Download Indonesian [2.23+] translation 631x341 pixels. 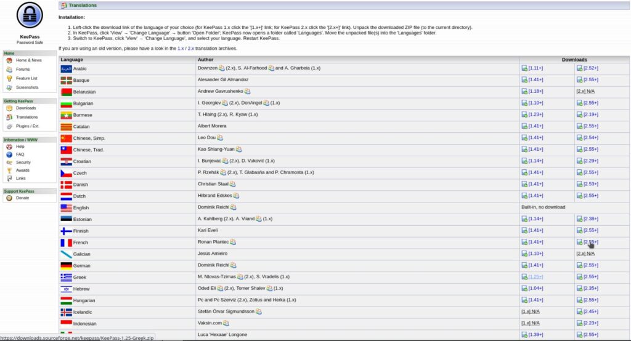[591, 323]
